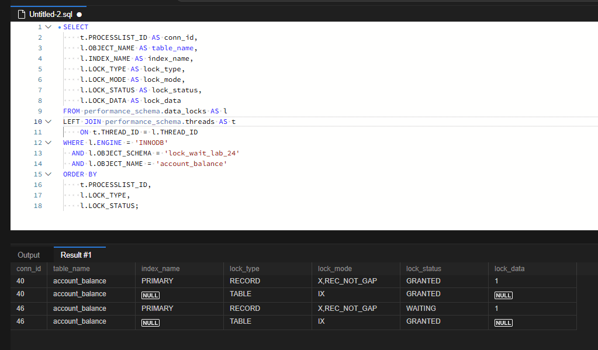Click the unsaved dot on Untitled-2.sql tab
Viewport: 598px width, 350px height.
coord(79,15)
